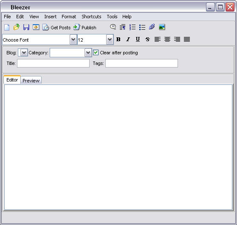The image size is (237, 225).
Task: Toggle bold formatting
Action: pos(118,39)
